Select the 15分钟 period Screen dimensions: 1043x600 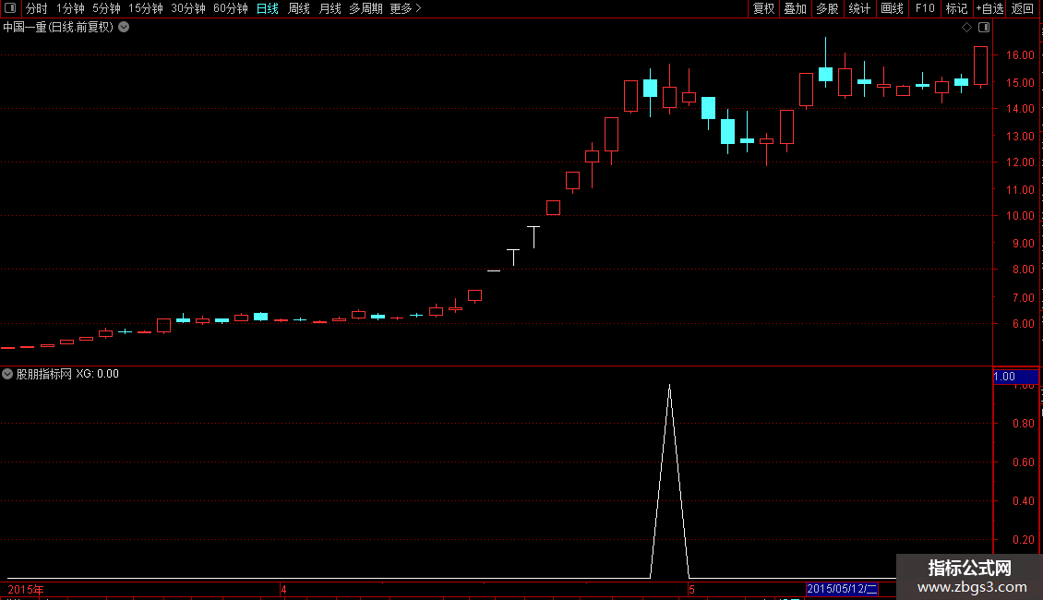point(145,8)
